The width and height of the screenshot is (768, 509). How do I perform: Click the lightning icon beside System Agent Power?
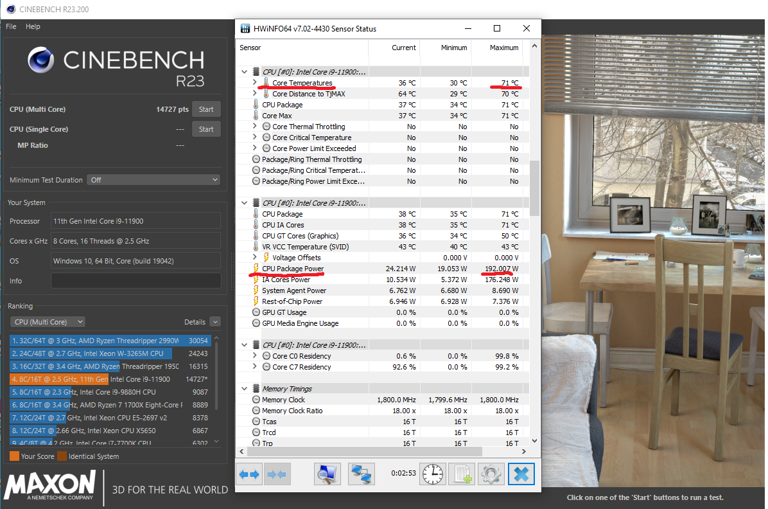pyautogui.click(x=256, y=290)
